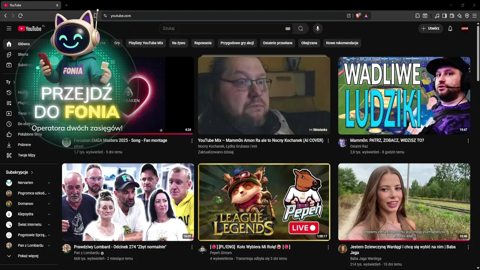Image resolution: width=480 pixels, height=270 pixels.
Task: Select the Nowe rekomendacje chip
Action: tap(342, 43)
